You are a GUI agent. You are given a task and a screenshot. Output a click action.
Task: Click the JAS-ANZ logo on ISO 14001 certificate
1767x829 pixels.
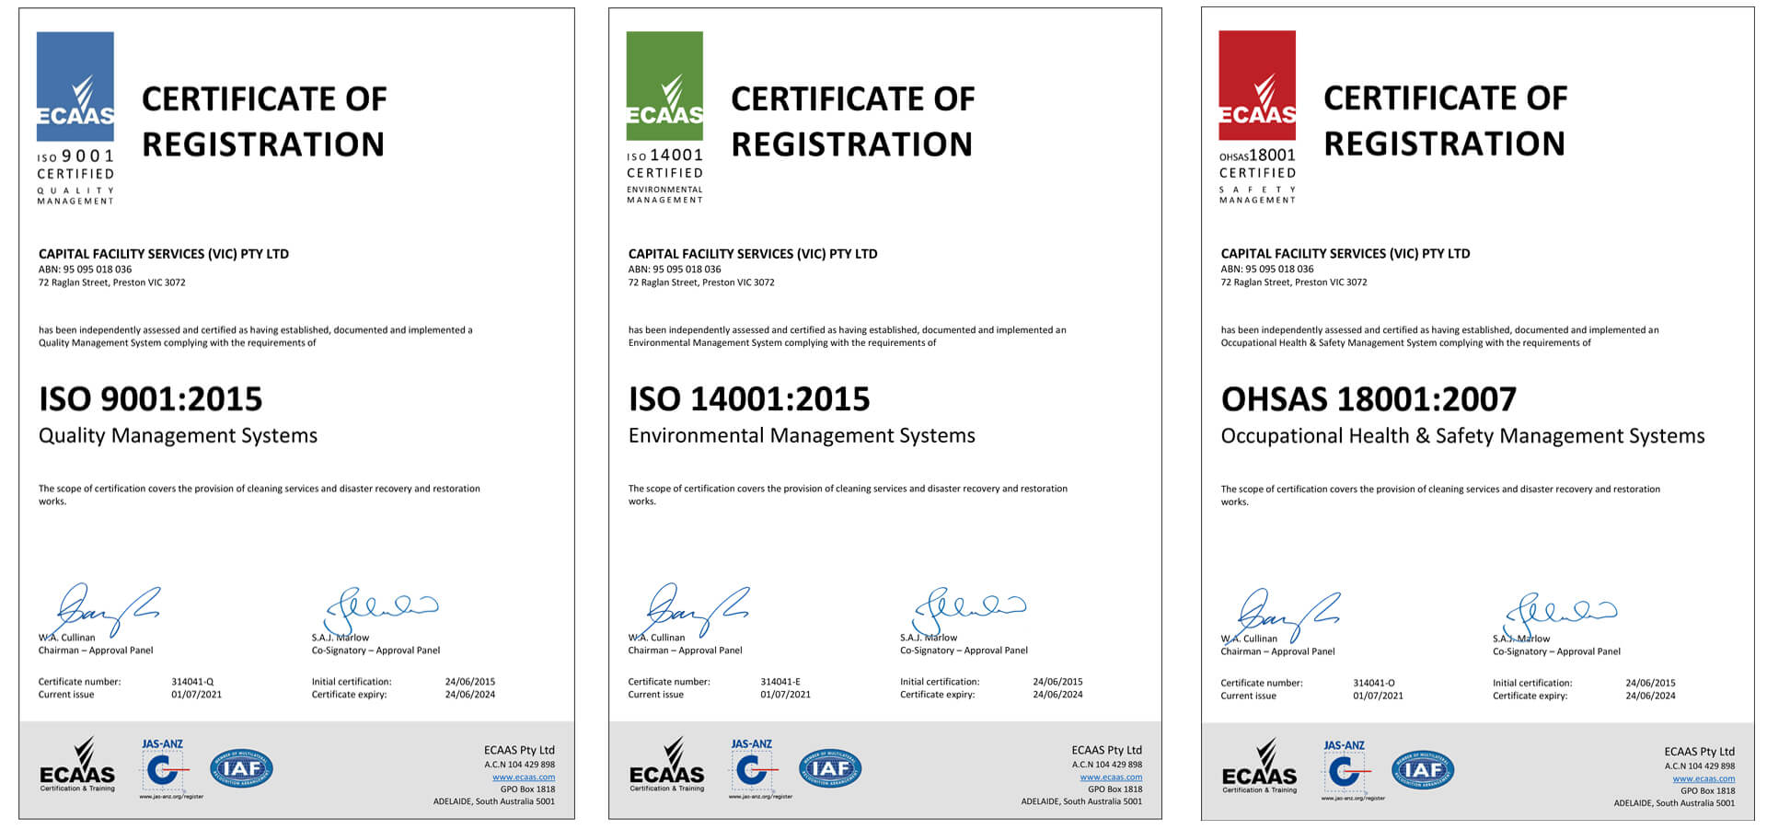tap(753, 769)
